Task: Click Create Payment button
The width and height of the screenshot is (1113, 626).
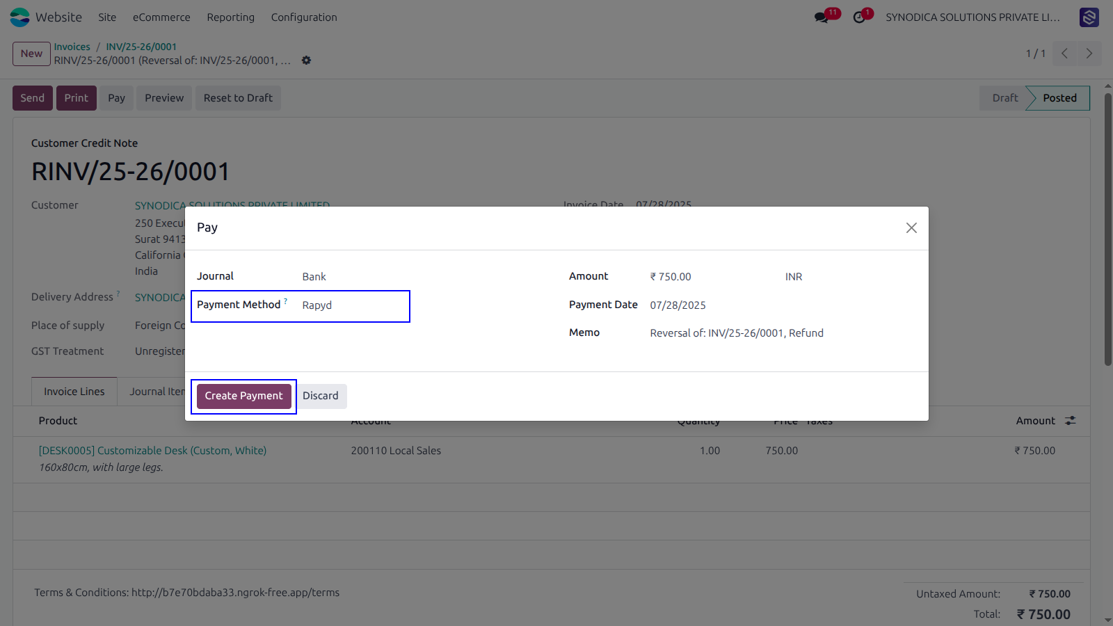Action: point(243,396)
